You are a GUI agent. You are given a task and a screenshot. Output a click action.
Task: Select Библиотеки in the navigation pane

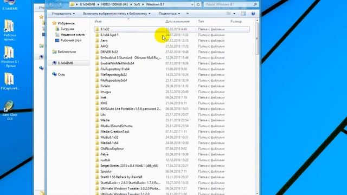click(67, 52)
